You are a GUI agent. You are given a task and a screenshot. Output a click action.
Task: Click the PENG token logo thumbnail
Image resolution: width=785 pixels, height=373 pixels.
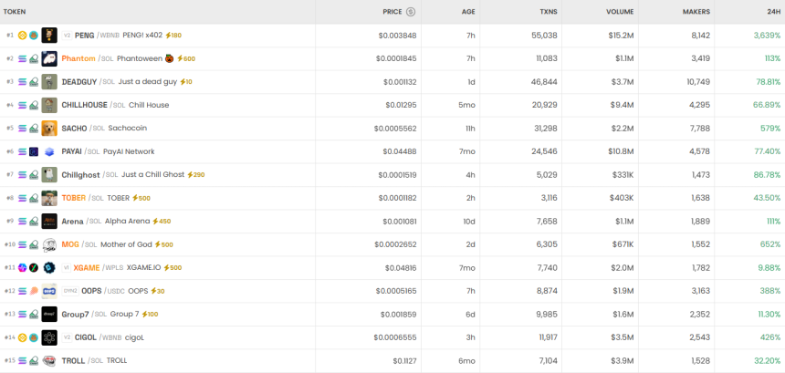click(49, 35)
